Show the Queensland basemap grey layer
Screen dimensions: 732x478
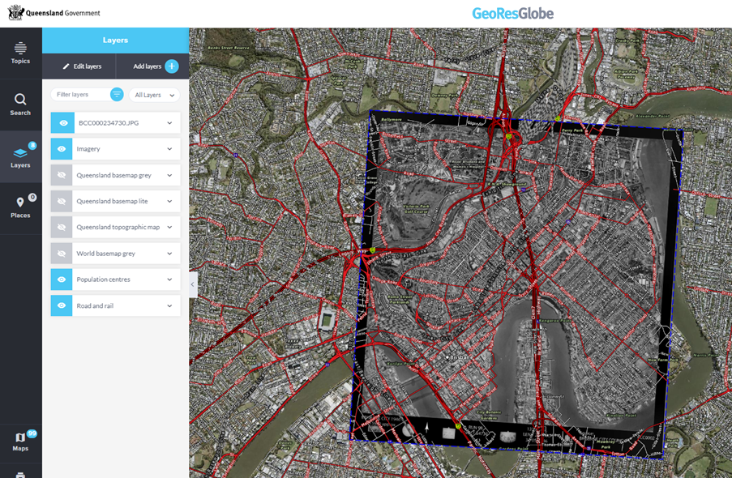pos(62,175)
